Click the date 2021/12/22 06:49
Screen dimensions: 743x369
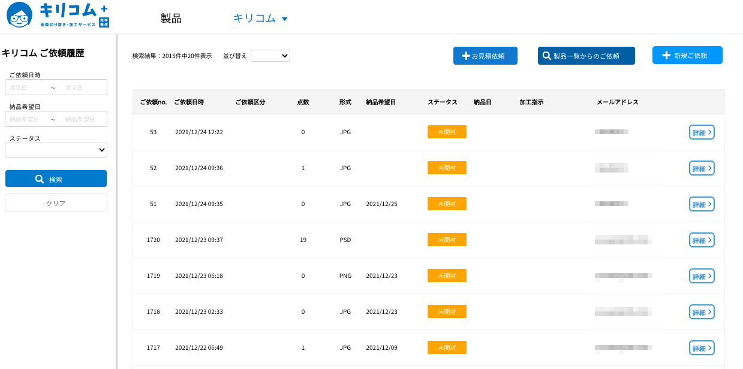pos(199,347)
